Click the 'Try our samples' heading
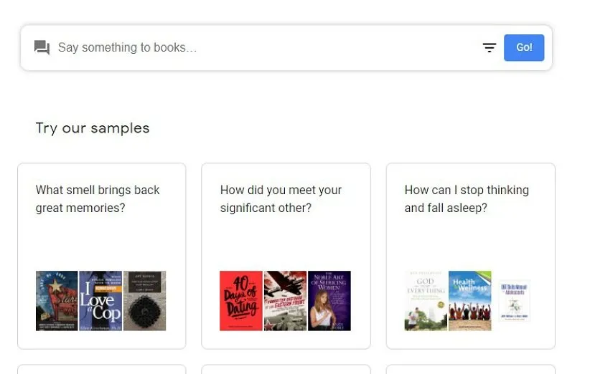The width and height of the screenshot is (590, 374). (93, 128)
